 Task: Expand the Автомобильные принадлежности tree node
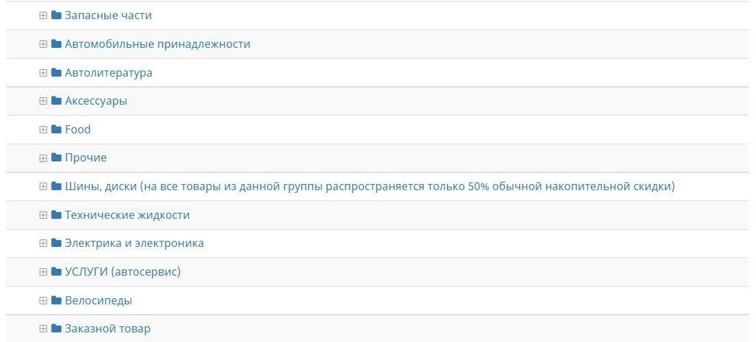43,44
